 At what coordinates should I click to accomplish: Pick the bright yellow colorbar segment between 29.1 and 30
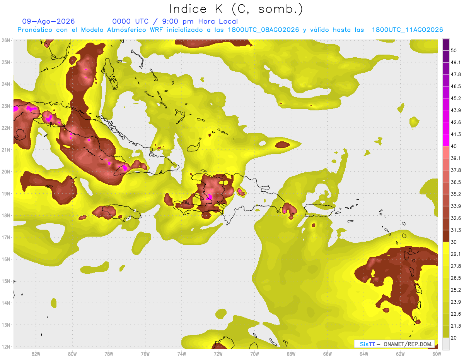(x=446, y=248)
